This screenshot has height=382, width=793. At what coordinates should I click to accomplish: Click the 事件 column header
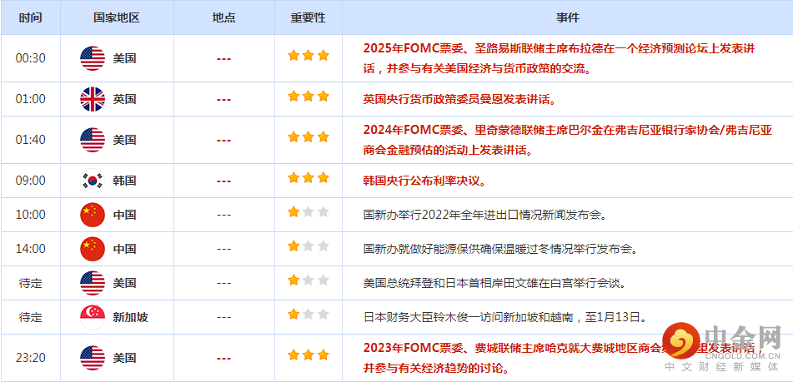click(x=567, y=17)
